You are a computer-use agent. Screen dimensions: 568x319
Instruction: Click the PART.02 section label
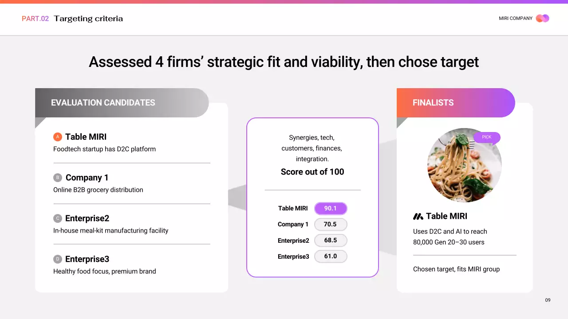tap(35, 19)
